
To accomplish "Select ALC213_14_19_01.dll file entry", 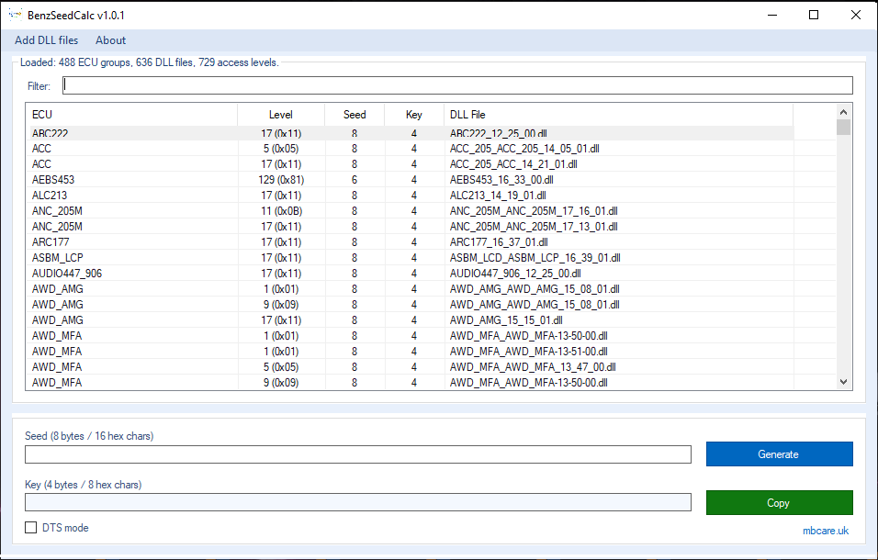I will tap(498, 196).
